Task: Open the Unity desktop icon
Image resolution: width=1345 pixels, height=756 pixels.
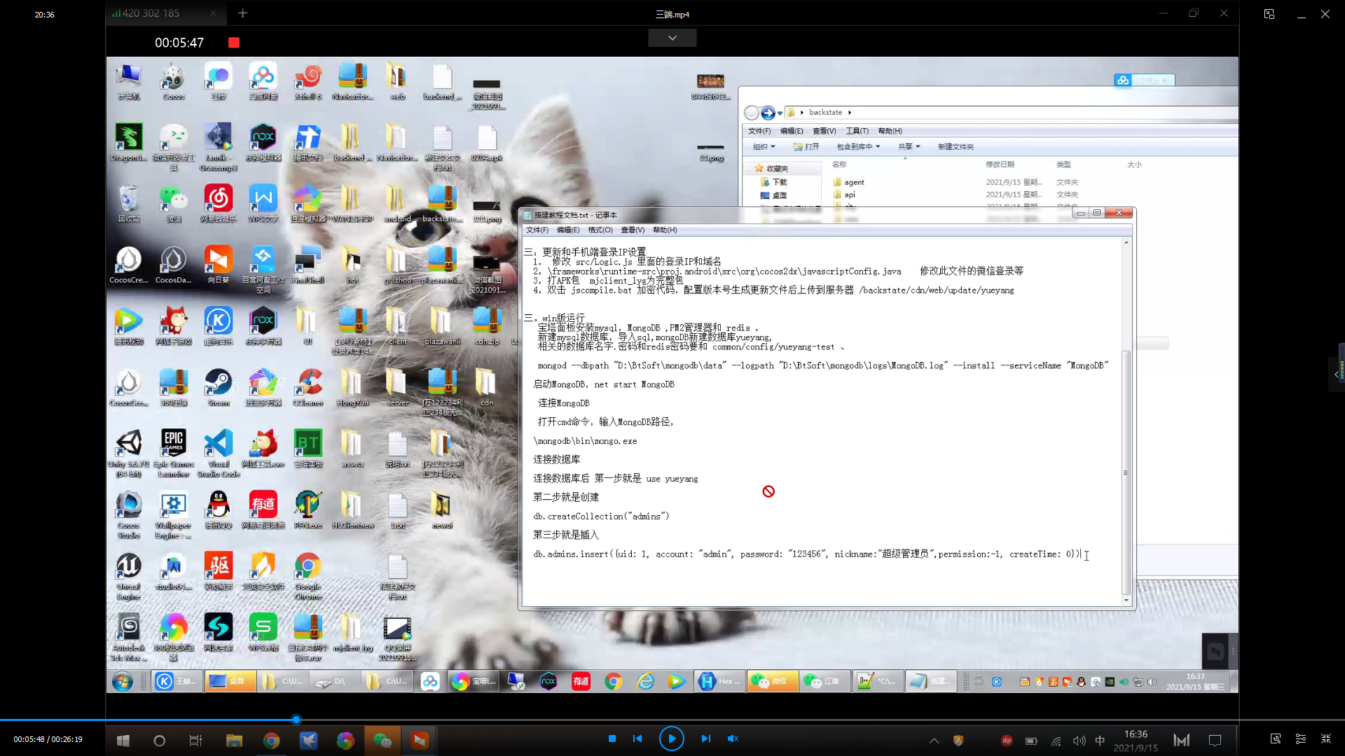Action: pos(129,453)
